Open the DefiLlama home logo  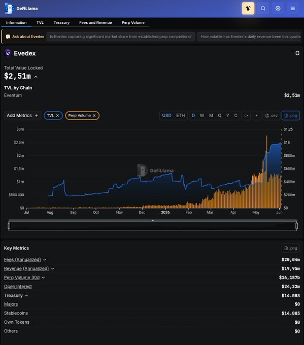pos(21,9)
